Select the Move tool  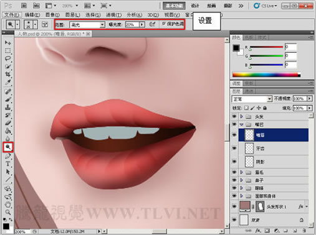click(8, 43)
